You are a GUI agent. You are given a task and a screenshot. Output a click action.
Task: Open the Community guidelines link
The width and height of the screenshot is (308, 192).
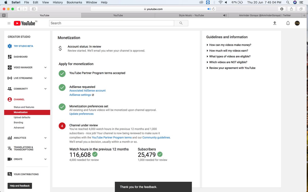(x=156, y=137)
